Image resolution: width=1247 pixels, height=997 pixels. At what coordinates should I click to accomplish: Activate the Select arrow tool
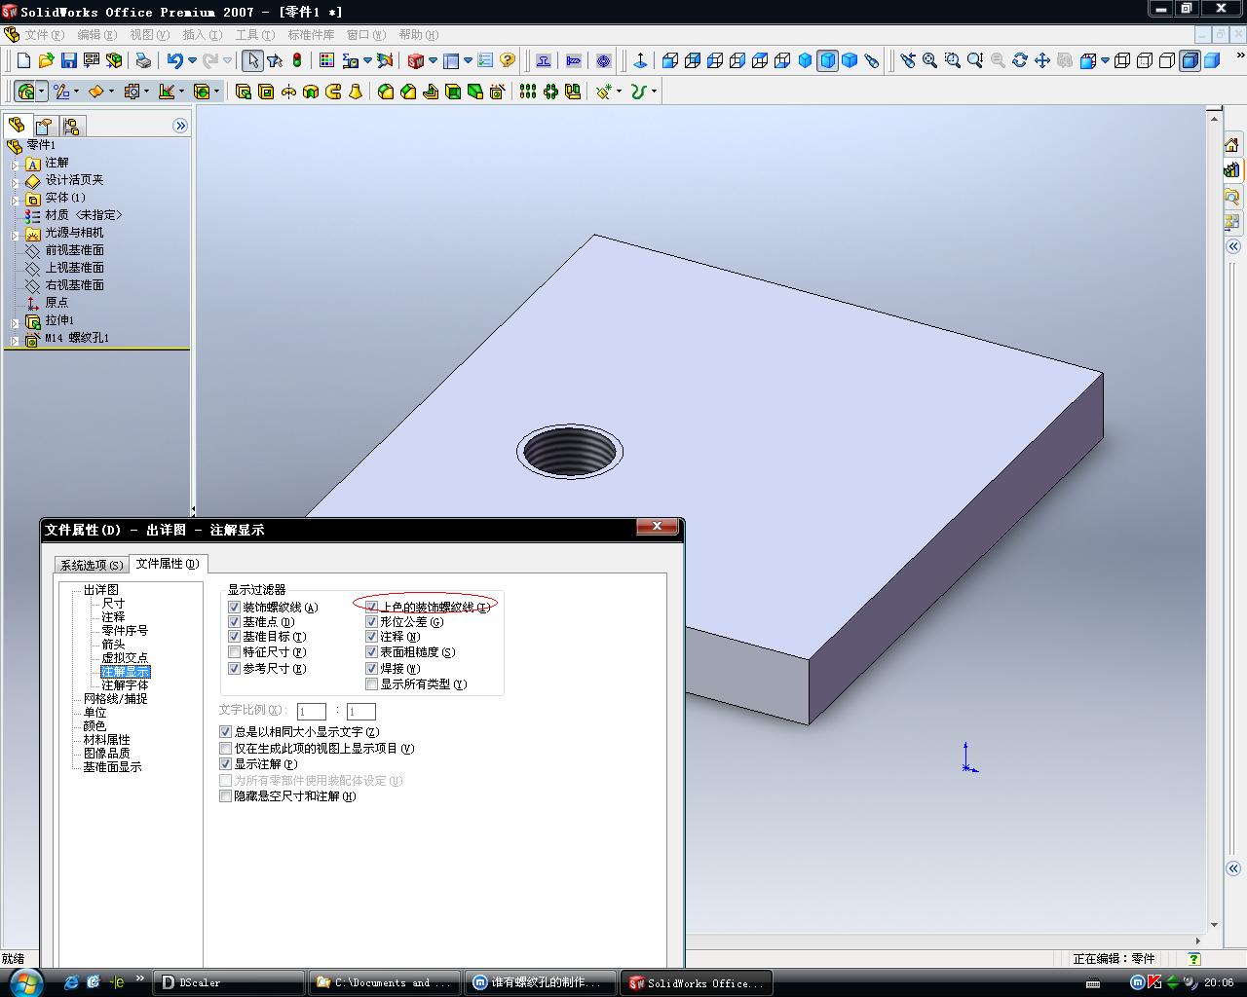[x=252, y=60]
